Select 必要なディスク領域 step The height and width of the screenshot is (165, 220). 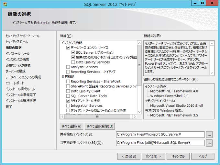18,65
